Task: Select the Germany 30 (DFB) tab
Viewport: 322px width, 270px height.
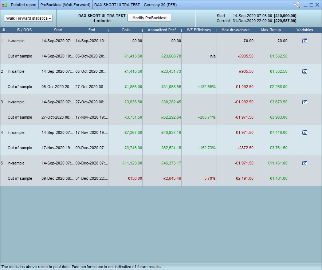Action: tap(160, 5)
